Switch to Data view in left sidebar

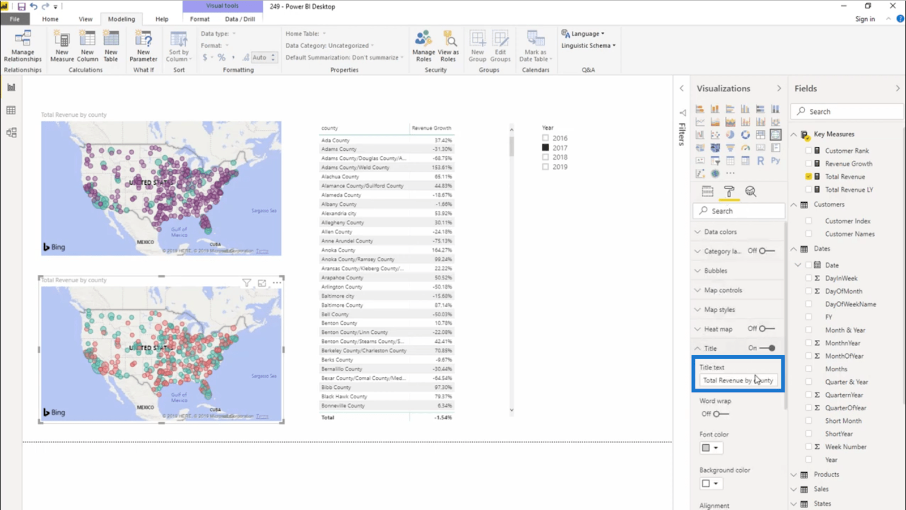(x=11, y=110)
